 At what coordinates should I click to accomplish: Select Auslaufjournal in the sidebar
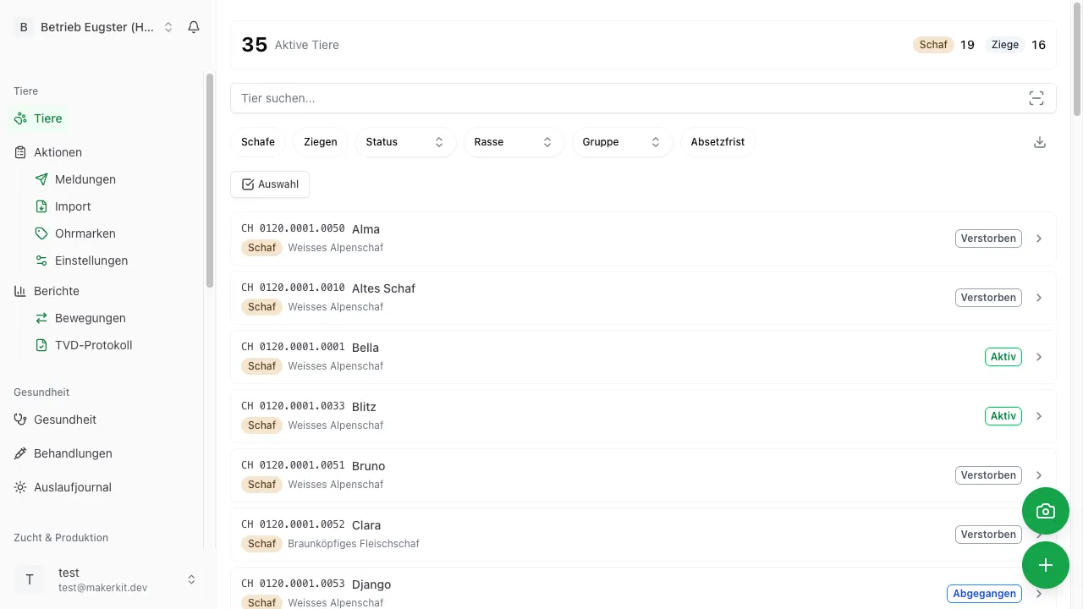pos(73,487)
